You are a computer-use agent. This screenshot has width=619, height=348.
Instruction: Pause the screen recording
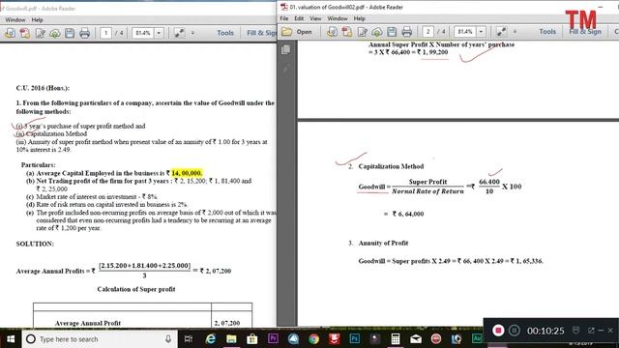514,331
